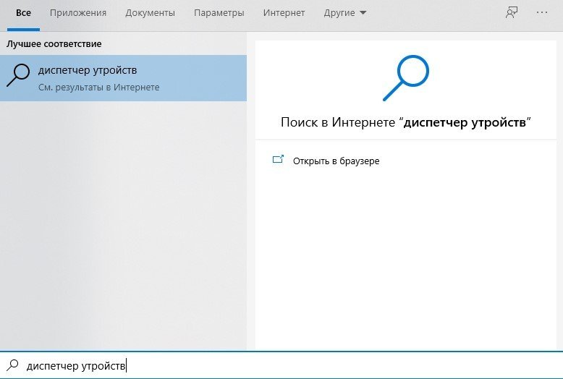Screen dimensions: 563x379
Task: Open the three-dots options menu
Action: coord(542,12)
